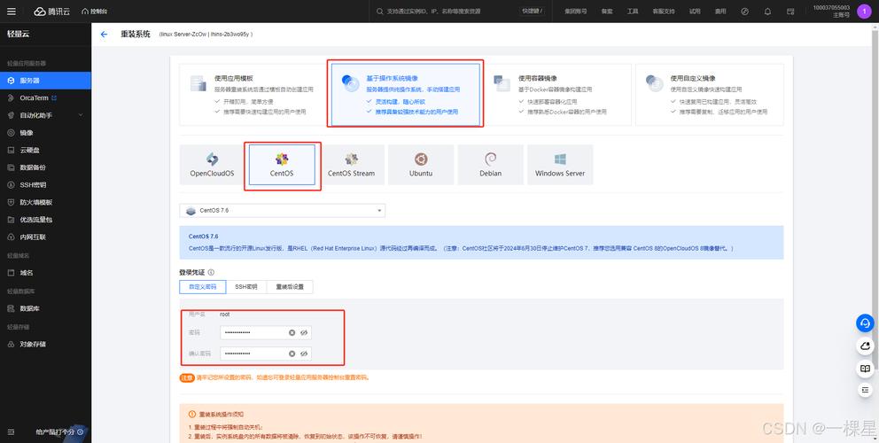Choose the OpenCloudOS image tile
The height and width of the screenshot is (443, 879).
pyautogui.click(x=212, y=165)
